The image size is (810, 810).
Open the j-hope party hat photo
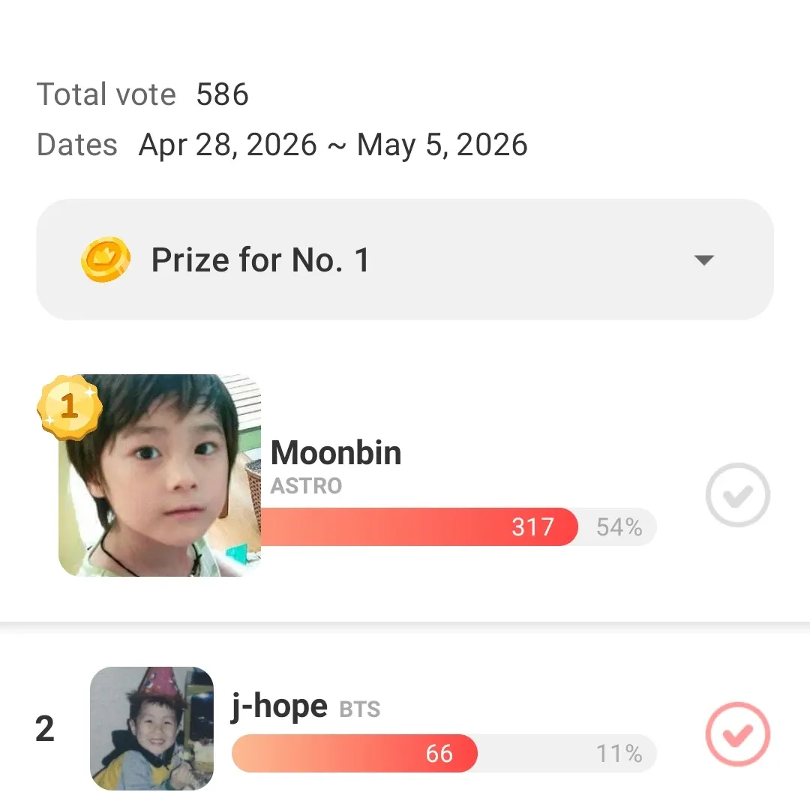coord(151,728)
